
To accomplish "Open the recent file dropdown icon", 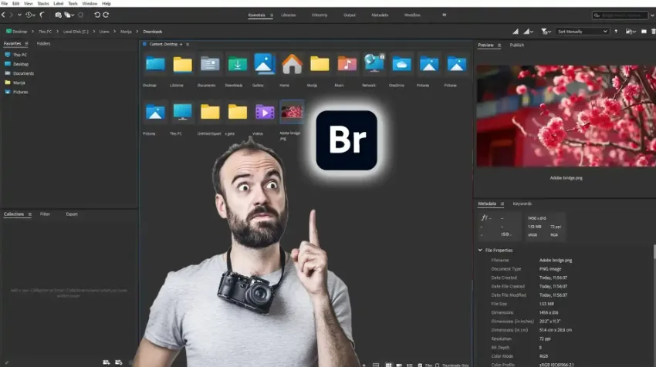I will pos(631,32).
